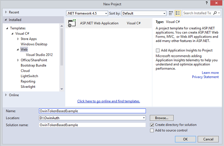
Task: Switch to medium icons list view
Action: (x=178, y=13)
